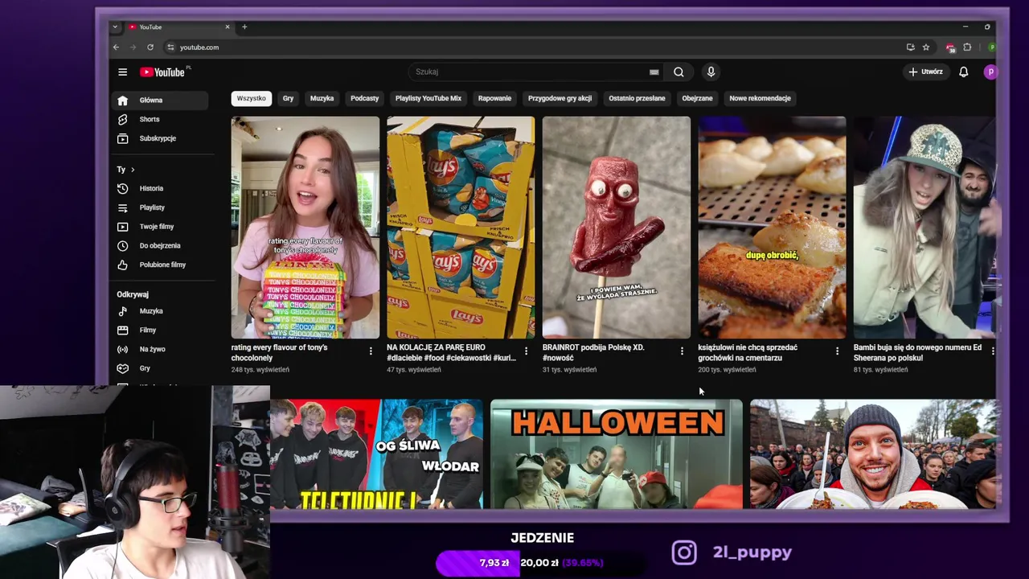The width and height of the screenshot is (1029, 579).
Task: Open Gry under Odkrywaj sidebar
Action: tap(159, 368)
